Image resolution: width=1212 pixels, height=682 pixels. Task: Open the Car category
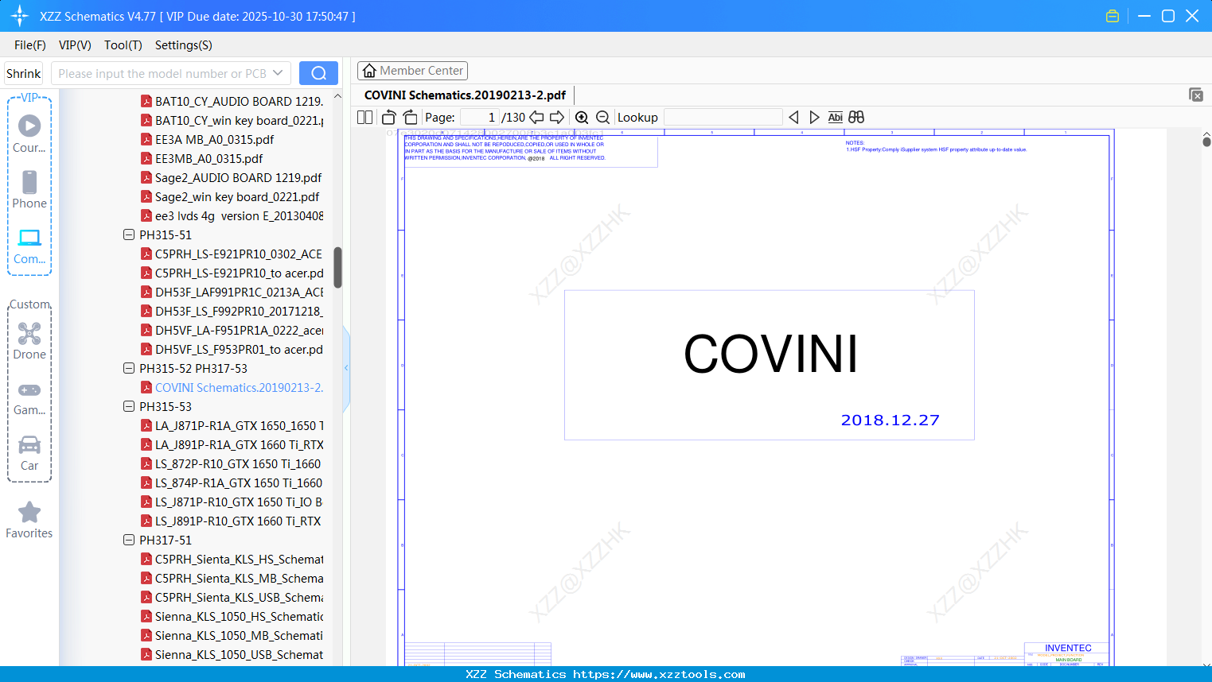coord(29,453)
